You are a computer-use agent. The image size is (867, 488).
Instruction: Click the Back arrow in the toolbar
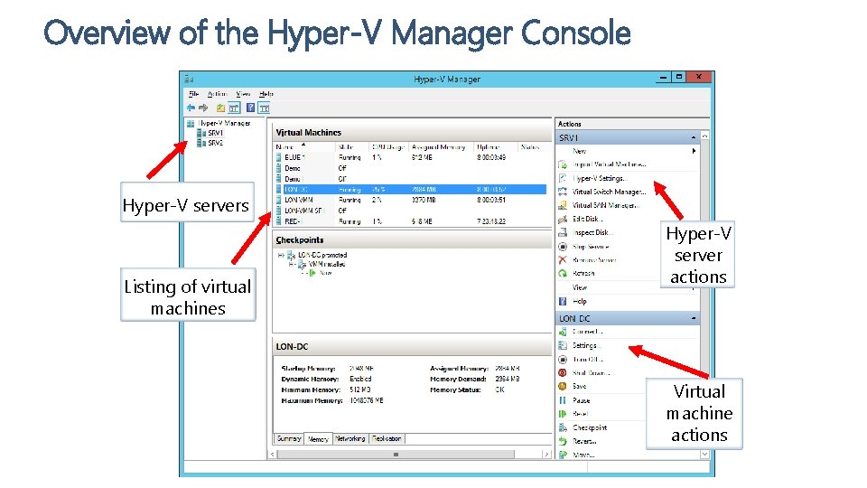(191, 108)
